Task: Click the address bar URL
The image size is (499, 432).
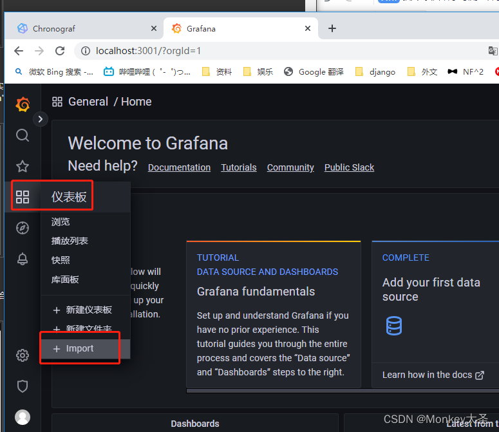Action: (x=148, y=51)
